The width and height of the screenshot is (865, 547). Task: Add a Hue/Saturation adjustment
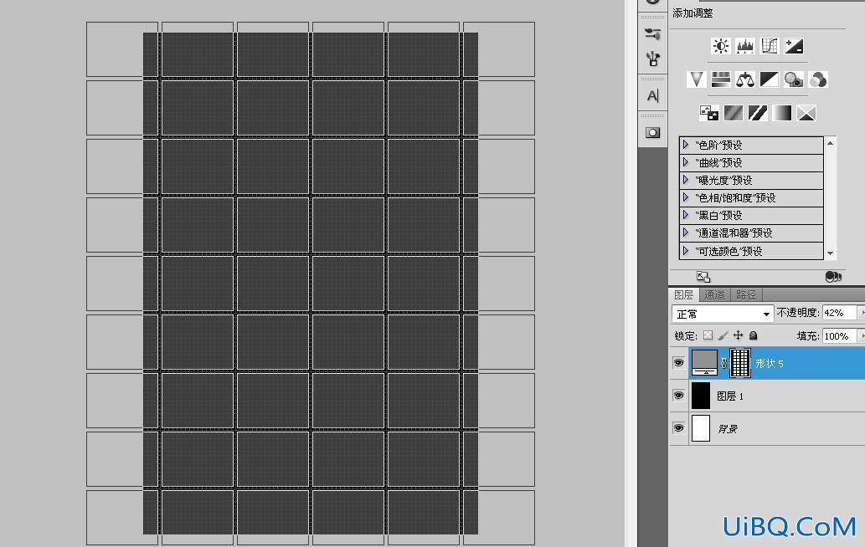(720, 79)
